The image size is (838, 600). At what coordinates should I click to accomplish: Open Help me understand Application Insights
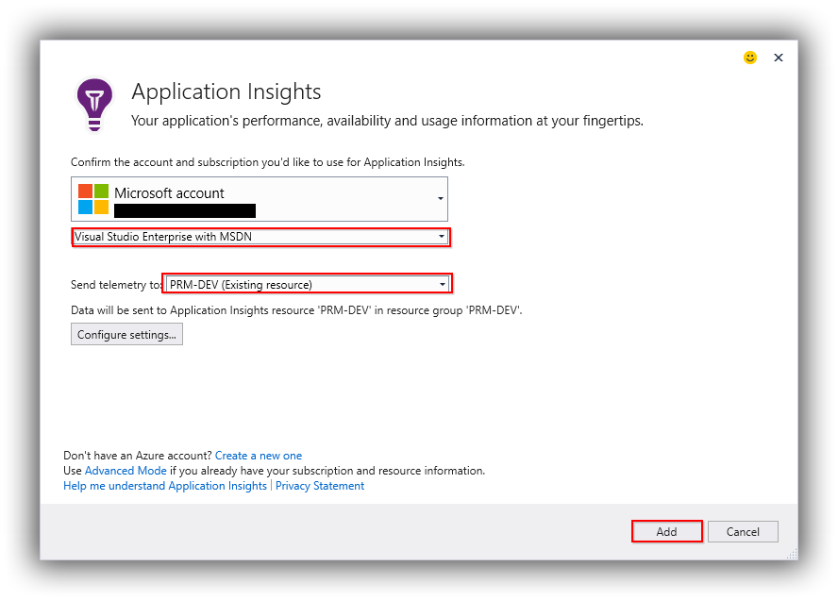tap(164, 486)
